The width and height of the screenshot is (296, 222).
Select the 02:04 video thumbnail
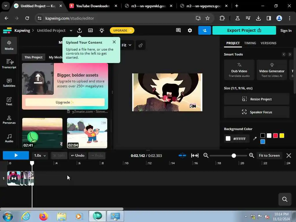(87, 133)
